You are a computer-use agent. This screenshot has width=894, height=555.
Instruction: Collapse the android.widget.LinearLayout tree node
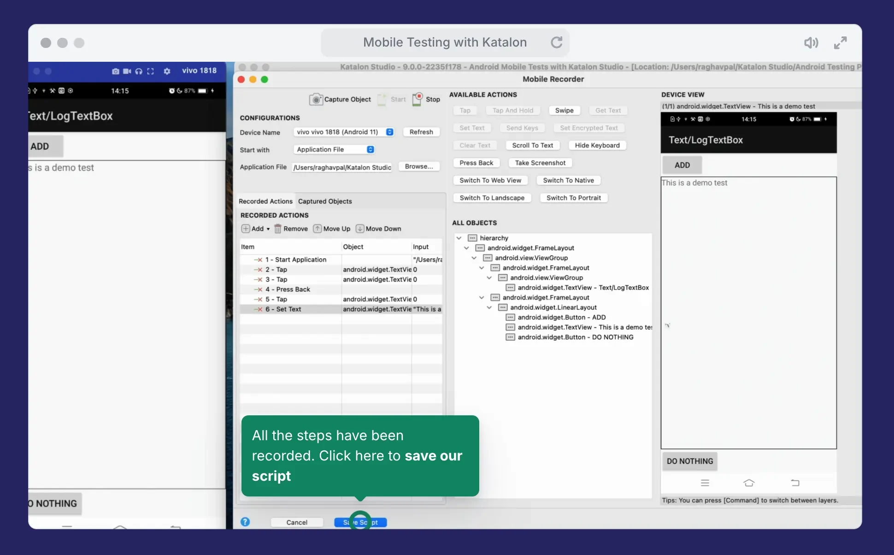coord(489,307)
